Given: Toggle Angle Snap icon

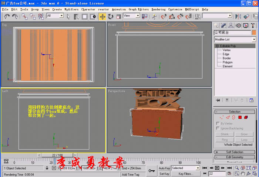Looking at the screenshot, I should [172, 17].
